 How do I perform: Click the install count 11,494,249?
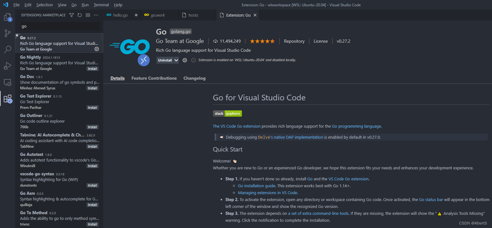pyautogui.click(x=227, y=41)
